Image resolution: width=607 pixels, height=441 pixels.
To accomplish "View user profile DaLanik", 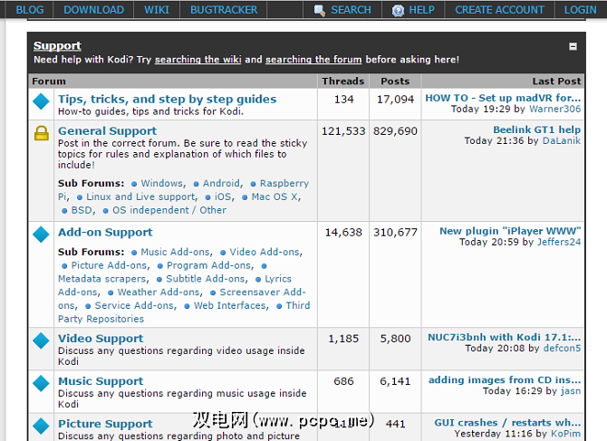I will (562, 140).
